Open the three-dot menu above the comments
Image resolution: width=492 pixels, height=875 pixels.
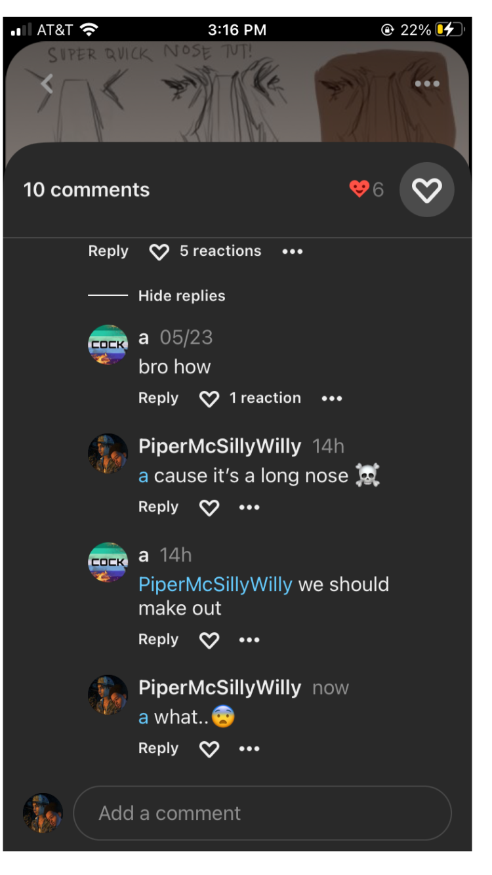[x=426, y=84]
